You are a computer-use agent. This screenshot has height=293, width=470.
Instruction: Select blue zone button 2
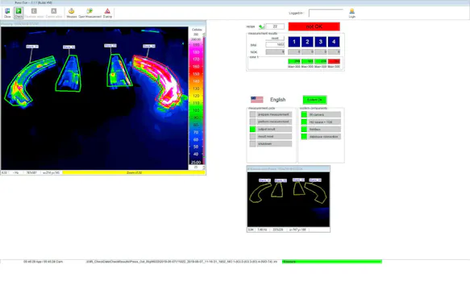click(307, 42)
